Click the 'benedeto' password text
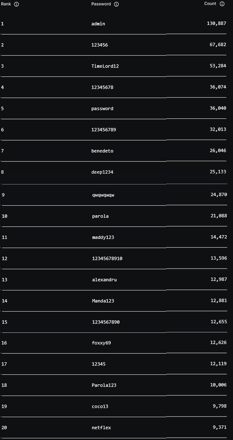 102,151
